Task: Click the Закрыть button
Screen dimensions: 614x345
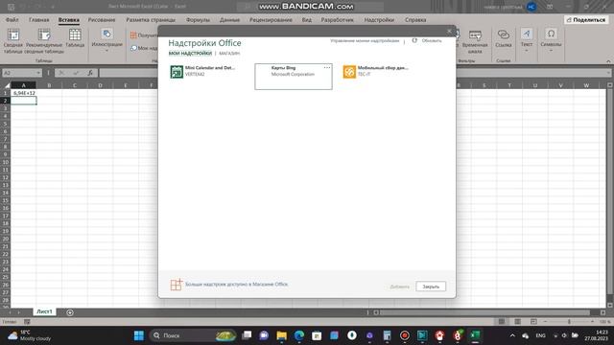Action: [x=431, y=287]
